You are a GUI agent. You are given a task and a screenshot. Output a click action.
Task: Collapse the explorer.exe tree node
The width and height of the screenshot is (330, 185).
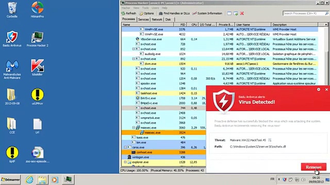126,162
